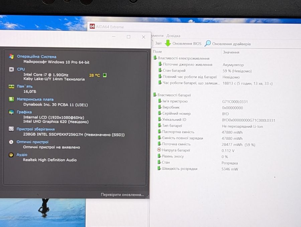Click the value 18813 с remaining time
The height and width of the screenshot is (227, 301).
(247, 83)
